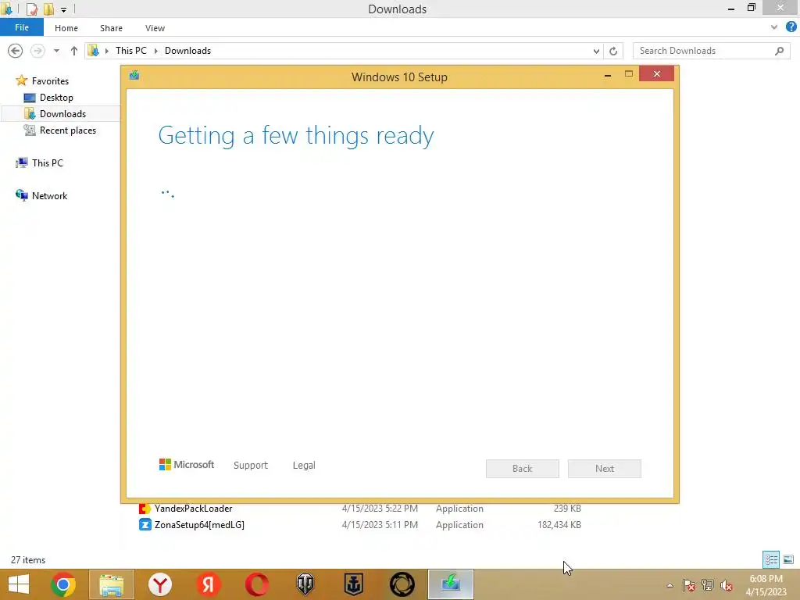Click the Support link in Setup

(x=251, y=466)
